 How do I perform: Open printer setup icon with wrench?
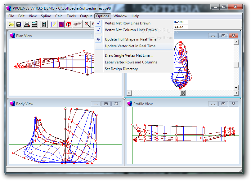point(34,24)
